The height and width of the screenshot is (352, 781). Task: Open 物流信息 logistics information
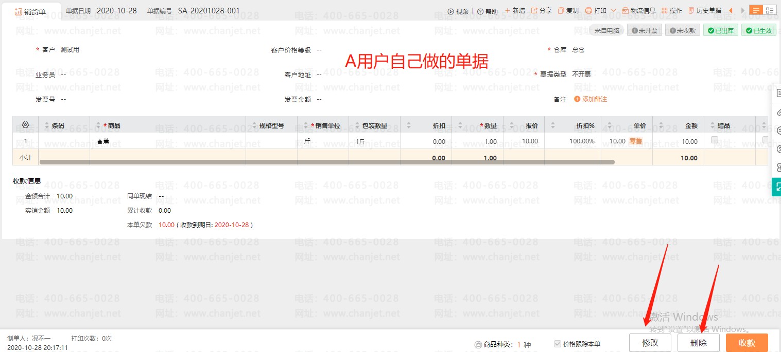coord(639,11)
